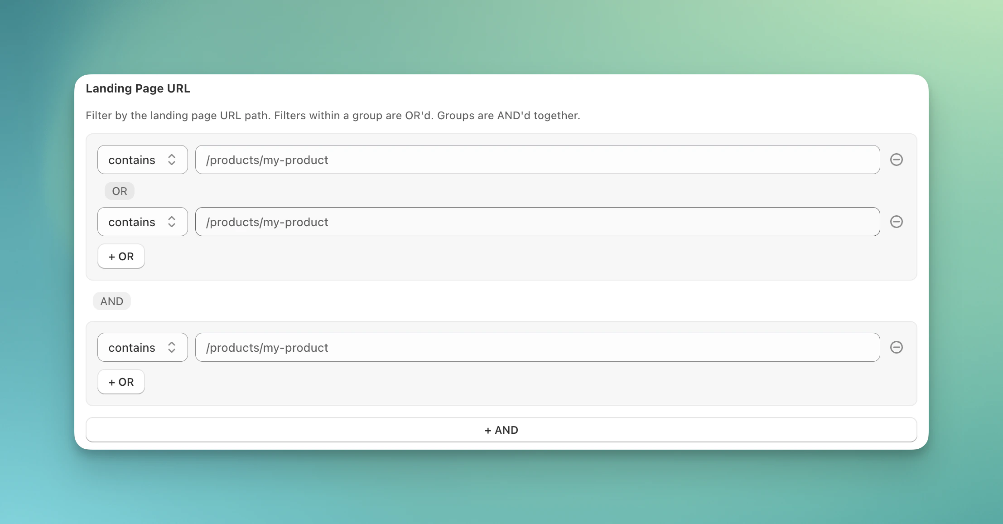Click the description 'Filter by the landing page URL path'

[178, 116]
